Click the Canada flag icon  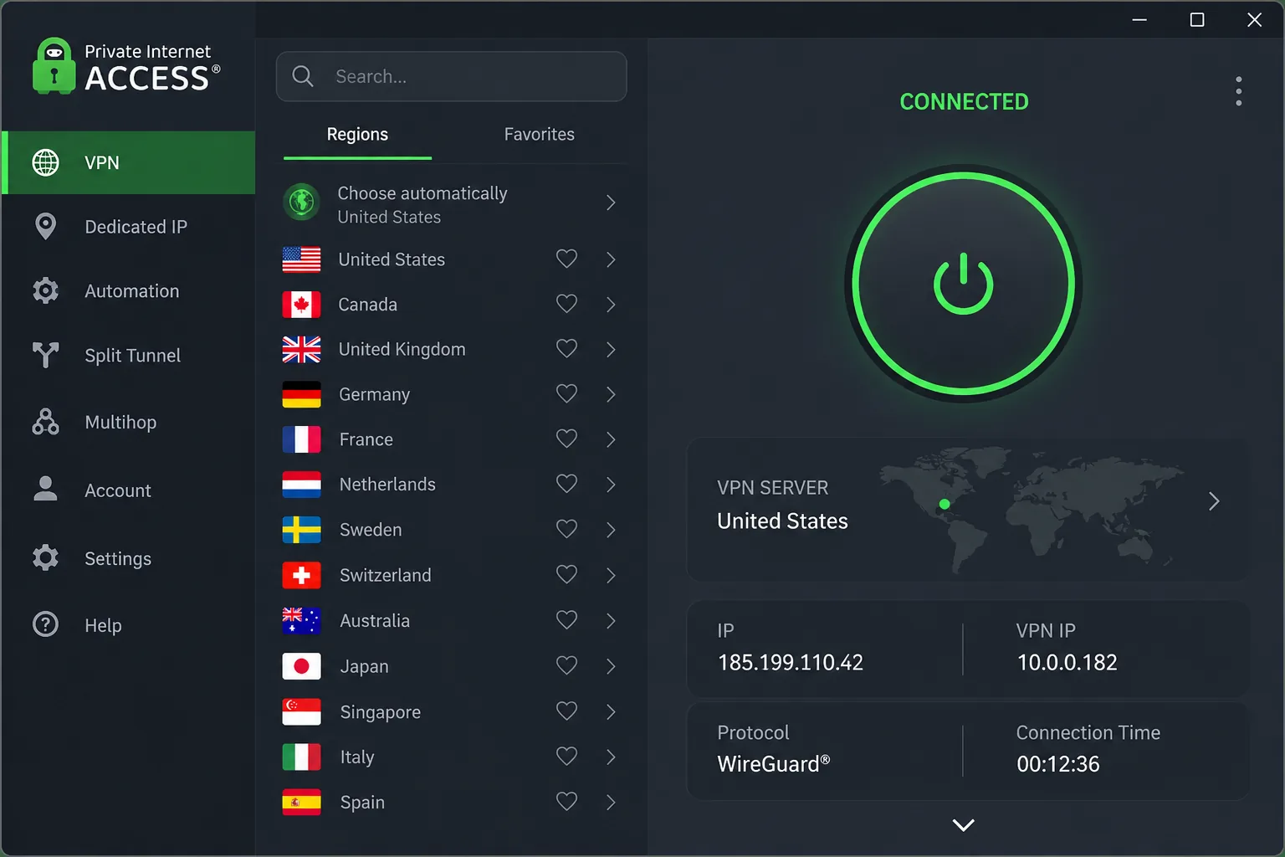pyautogui.click(x=301, y=305)
